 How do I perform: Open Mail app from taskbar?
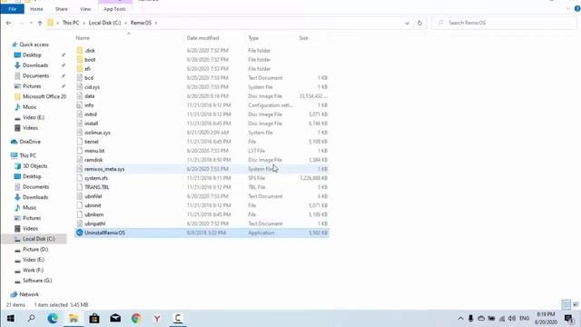pyautogui.click(x=115, y=319)
